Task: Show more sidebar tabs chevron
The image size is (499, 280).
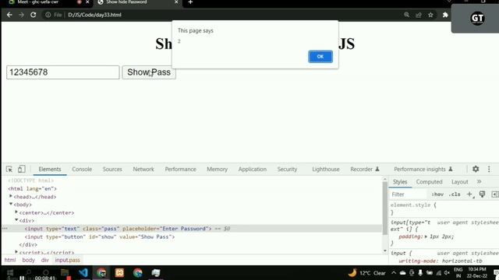Action: [x=479, y=182]
